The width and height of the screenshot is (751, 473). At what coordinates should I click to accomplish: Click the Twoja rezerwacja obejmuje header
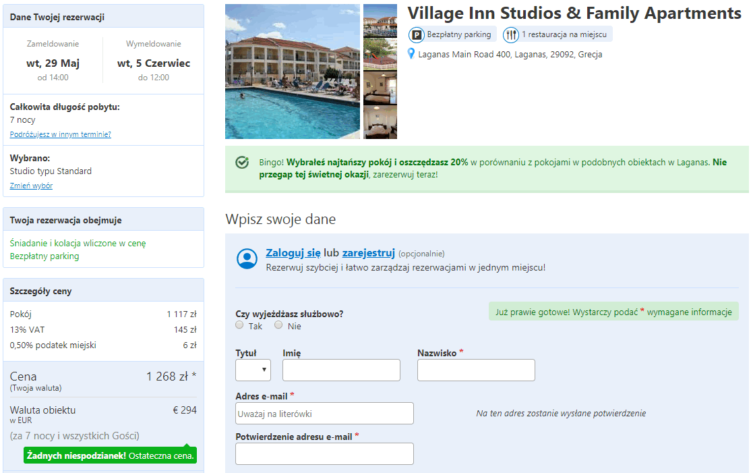point(103,220)
